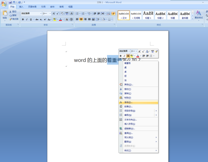The width and height of the screenshot is (208, 162).
Task: Open the font name dropdown in ribbon
Action: point(41,14)
